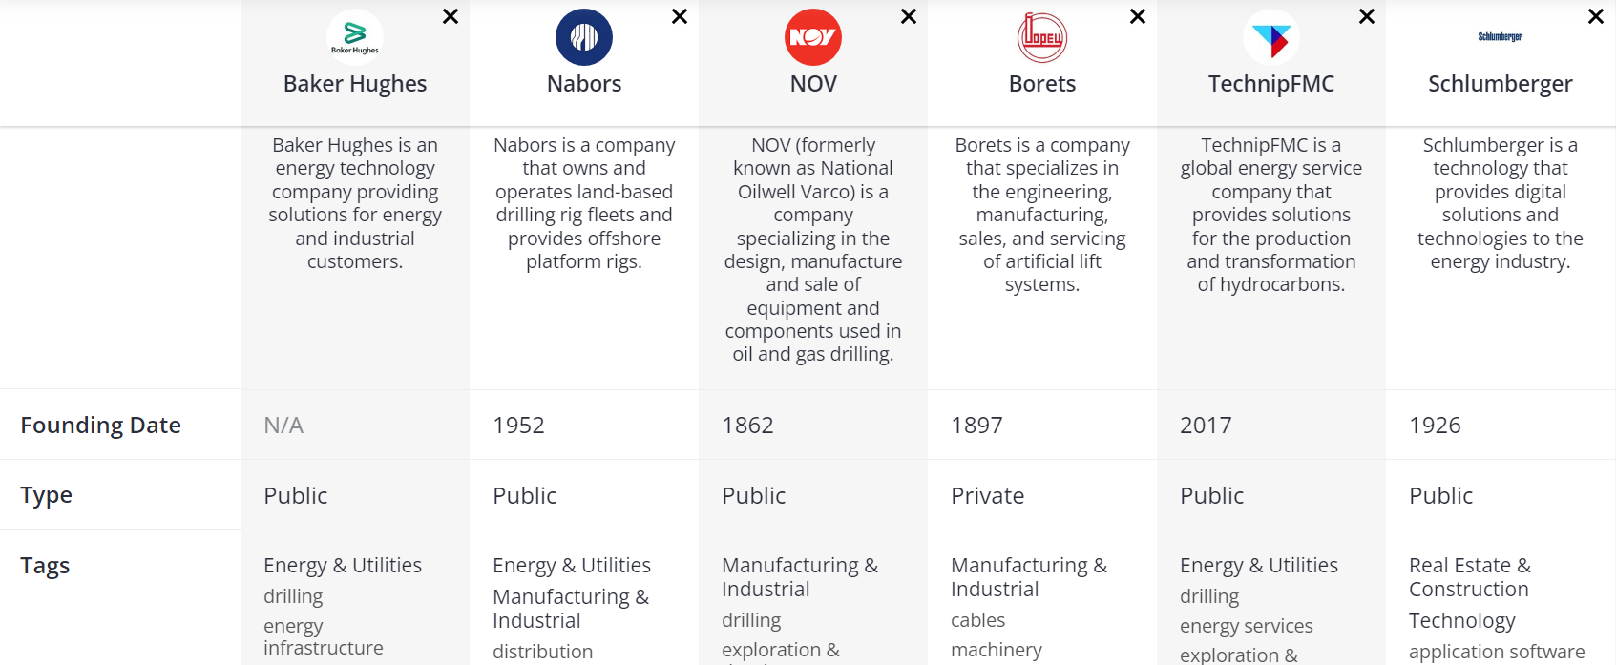Click the Real Estate & Construction tag
This screenshot has height=665, width=1616.
(1470, 577)
